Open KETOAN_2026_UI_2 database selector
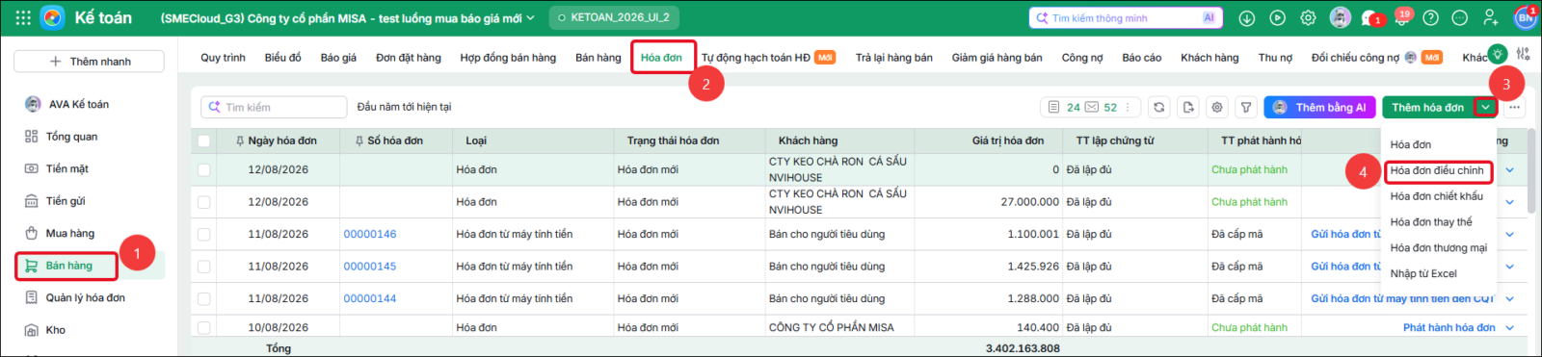 [x=614, y=17]
